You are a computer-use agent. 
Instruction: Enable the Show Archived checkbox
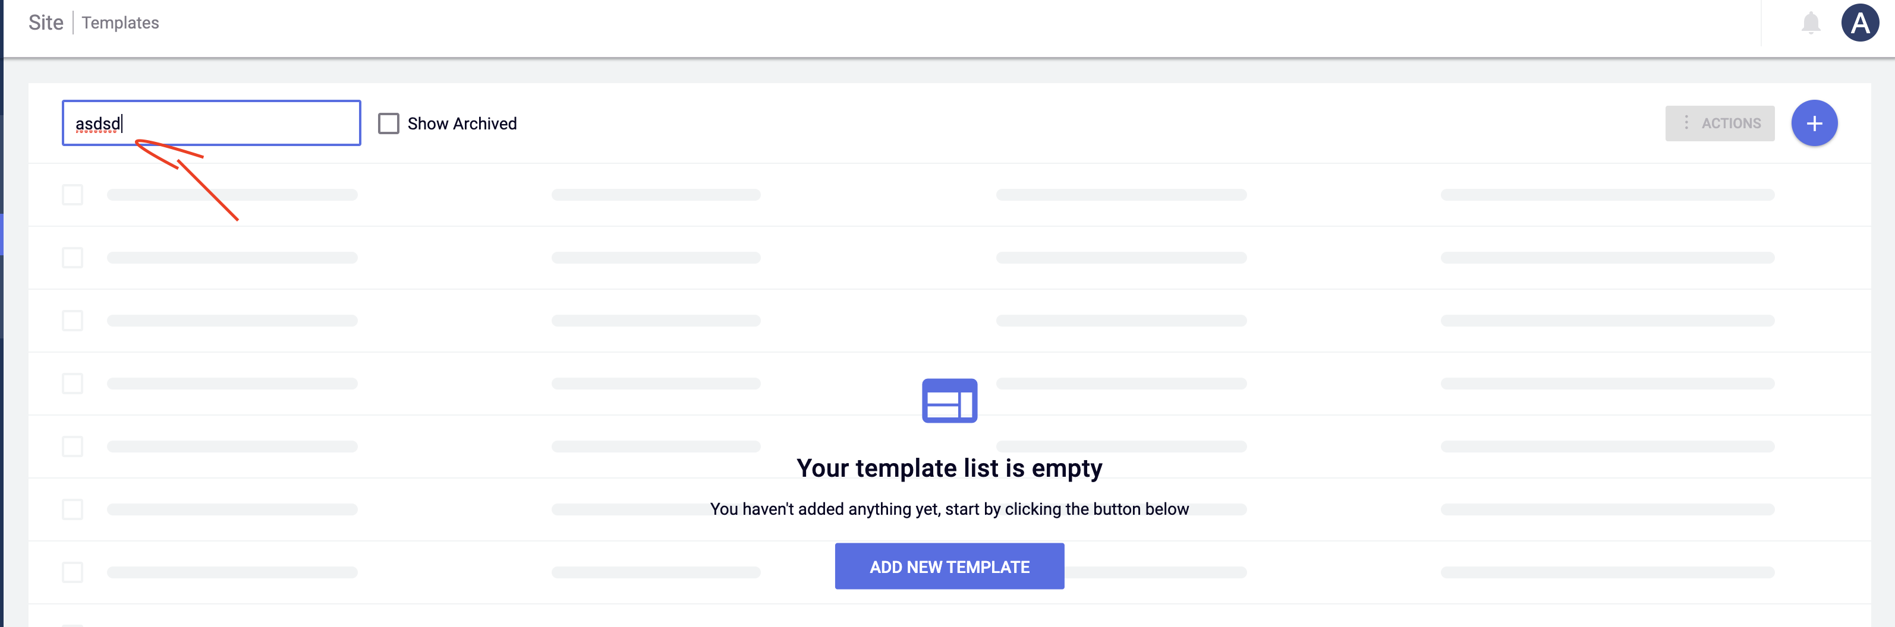[388, 123]
